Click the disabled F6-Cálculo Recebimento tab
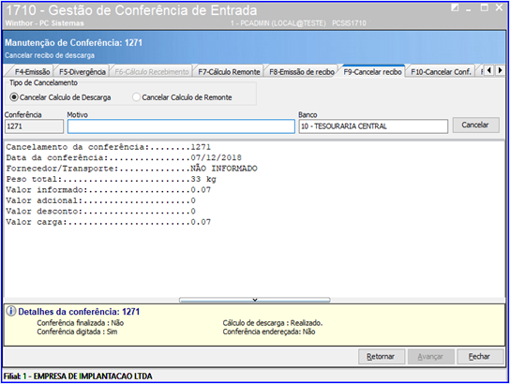510x384 pixels. [x=152, y=72]
